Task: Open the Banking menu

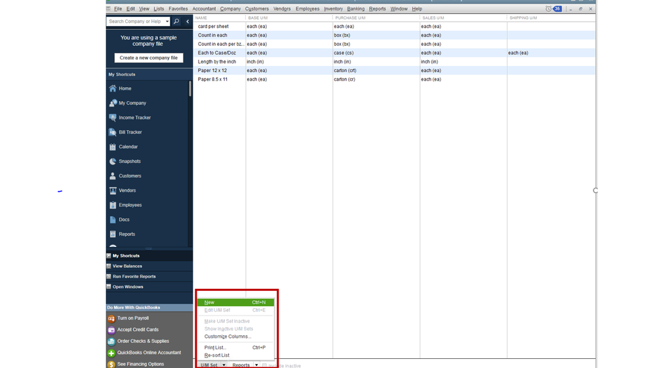Action: (356, 9)
